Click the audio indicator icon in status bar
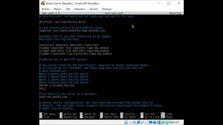Viewport: 223px width, 125px height. pyautogui.click(x=134, y=122)
